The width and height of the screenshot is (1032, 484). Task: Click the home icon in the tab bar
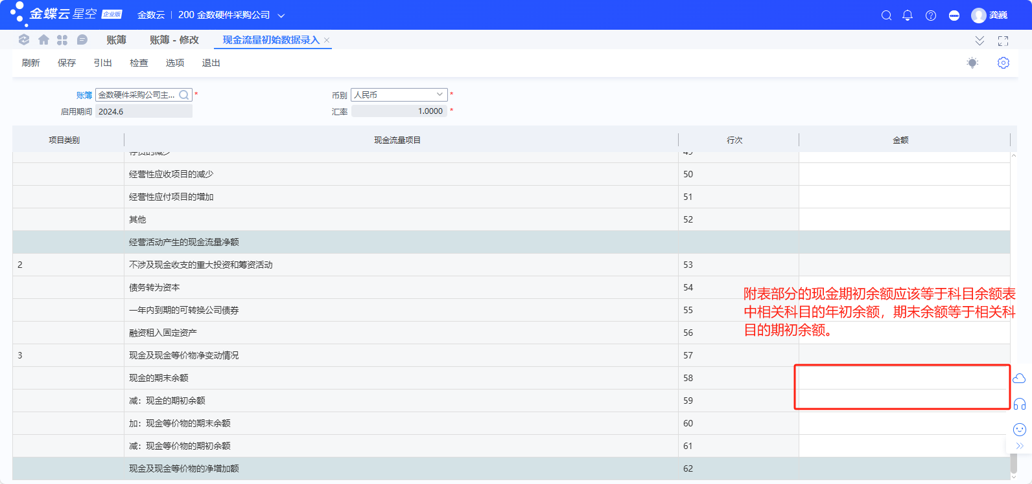coord(43,40)
